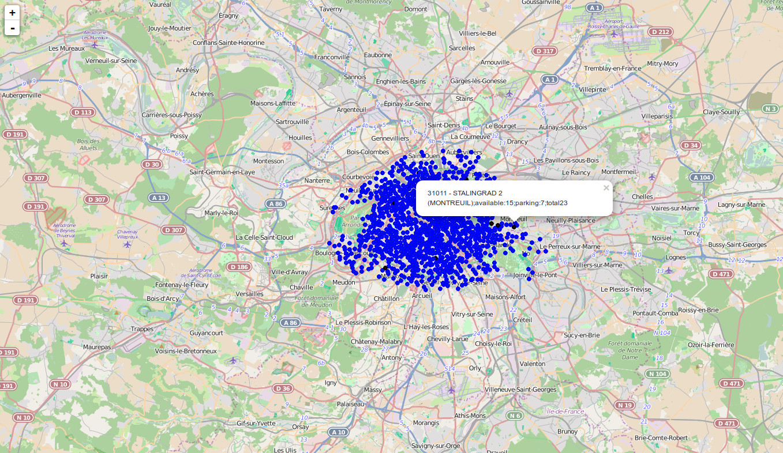Click the green N 6 road shield
The height and width of the screenshot is (453, 783).
point(515,416)
